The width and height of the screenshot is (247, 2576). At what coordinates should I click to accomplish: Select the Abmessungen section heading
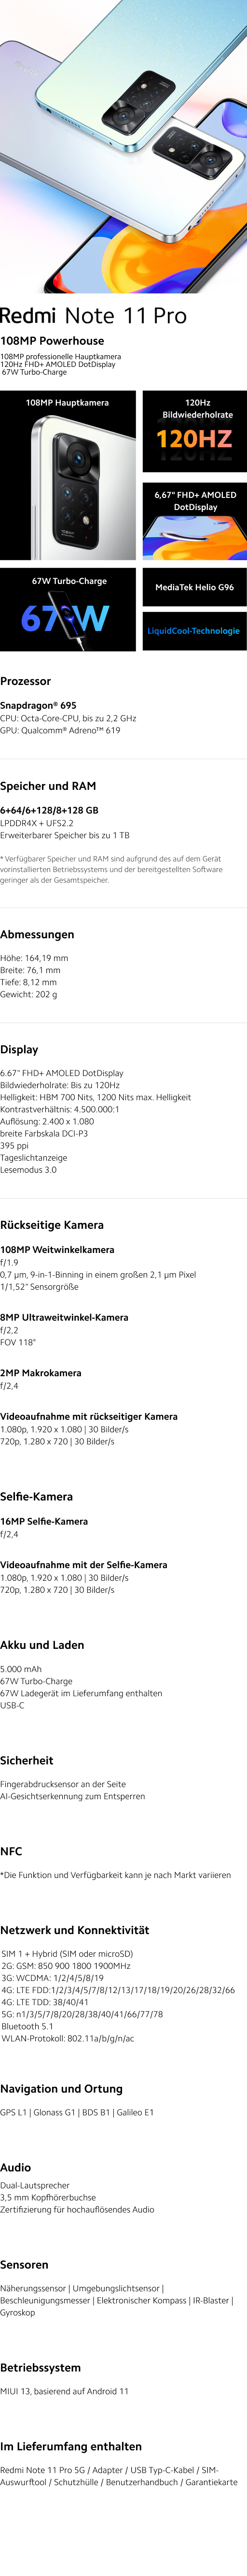[37, 934]
